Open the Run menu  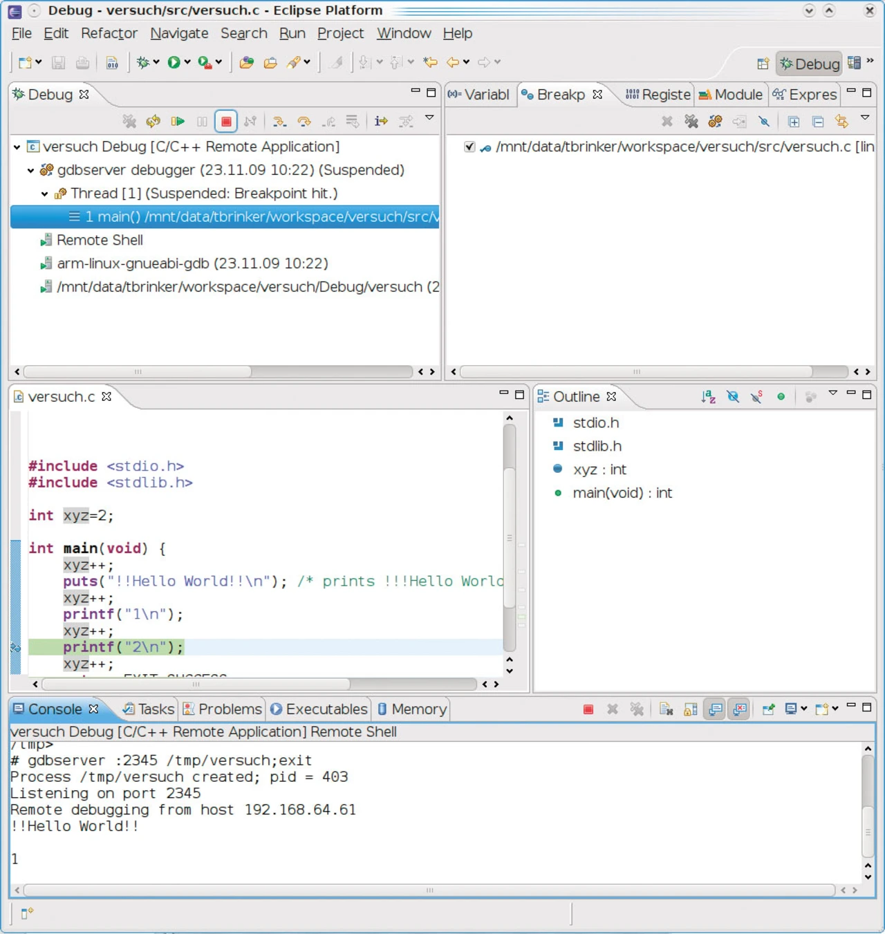point(292,33)
